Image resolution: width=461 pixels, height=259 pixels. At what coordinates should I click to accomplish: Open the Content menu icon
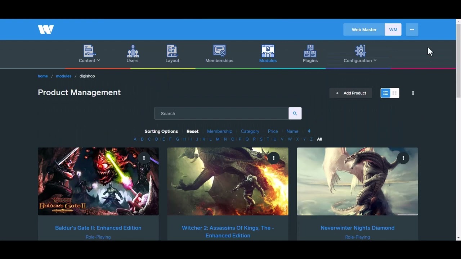pos(89,51)
